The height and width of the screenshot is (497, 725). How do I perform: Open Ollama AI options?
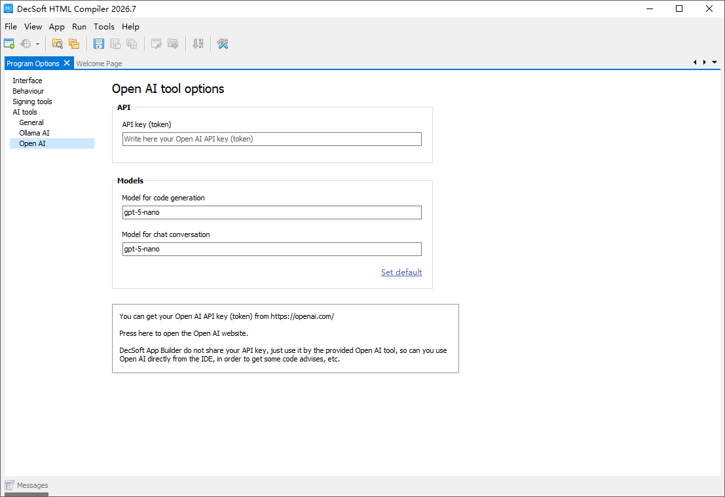(x=34, y=133)
